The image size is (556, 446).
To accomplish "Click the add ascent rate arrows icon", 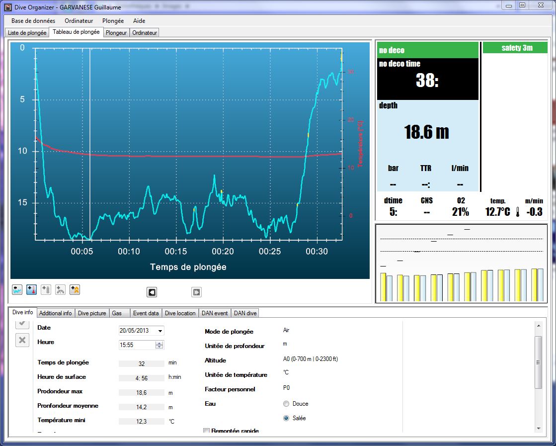I will coord(75,290).
